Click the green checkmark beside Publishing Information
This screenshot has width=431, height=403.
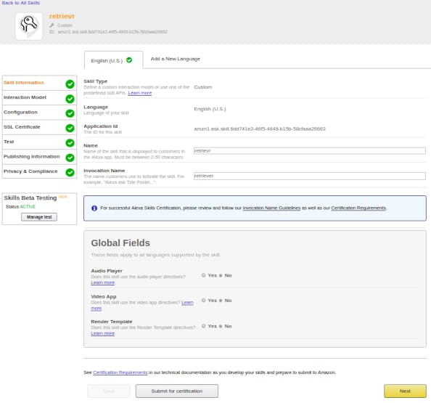coord(70,158)
